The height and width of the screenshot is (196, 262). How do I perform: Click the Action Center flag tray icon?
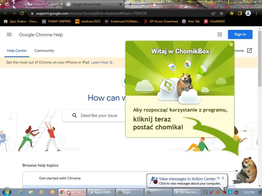coord(224,192)
